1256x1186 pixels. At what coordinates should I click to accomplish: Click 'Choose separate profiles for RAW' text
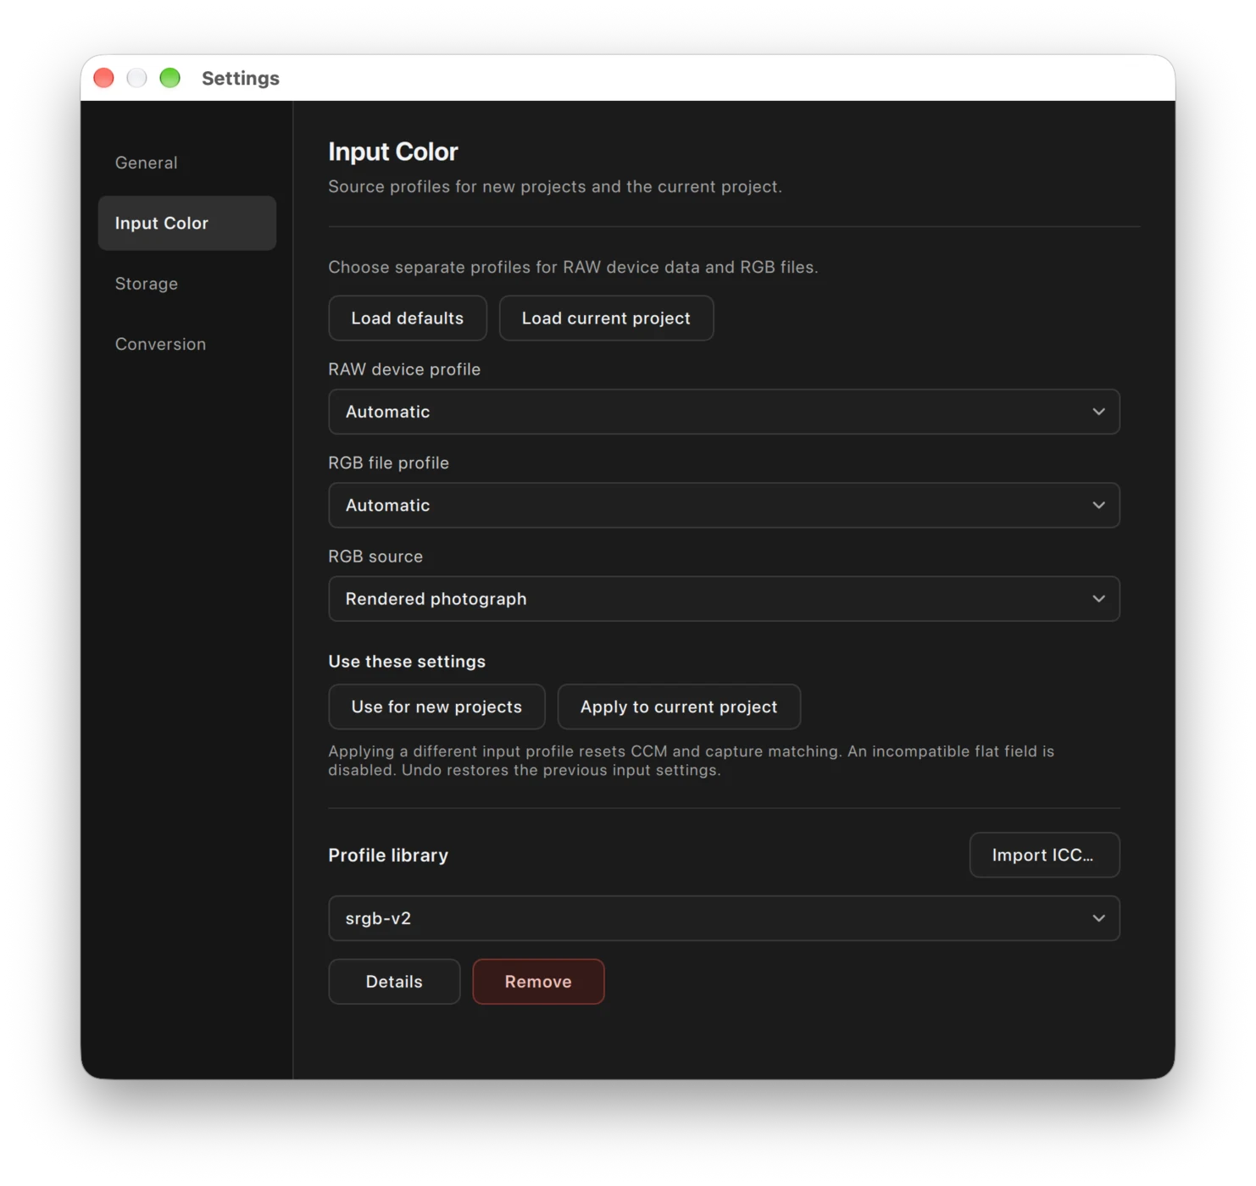tap(573, 268)
